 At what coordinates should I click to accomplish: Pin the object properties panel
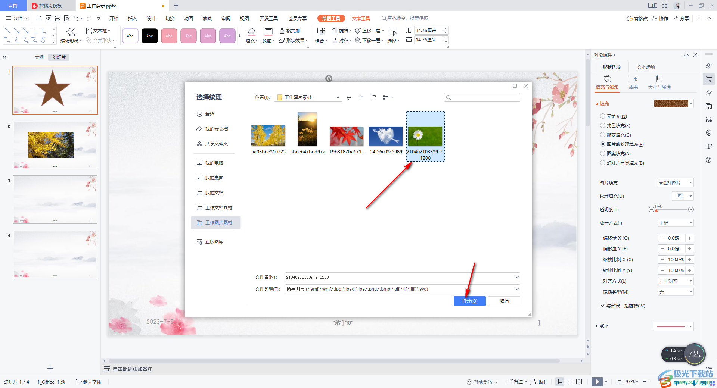click(x=686, y=55)
